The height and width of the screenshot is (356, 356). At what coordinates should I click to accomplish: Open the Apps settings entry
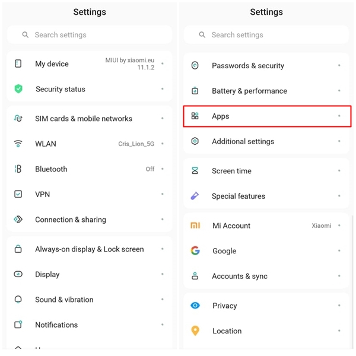pyautogui.click(x=267, y=116)
